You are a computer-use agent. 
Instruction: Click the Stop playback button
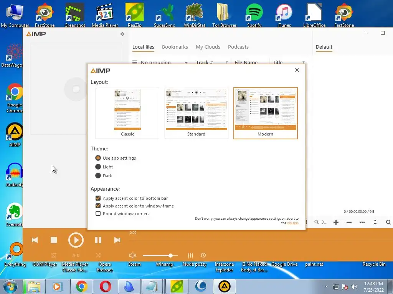point(54,240)
